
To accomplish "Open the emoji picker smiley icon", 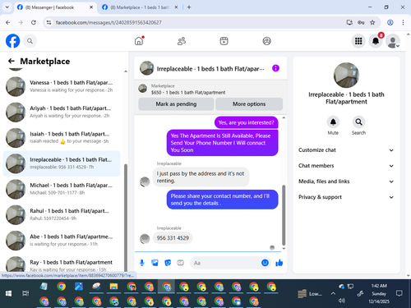I will click(265, 263).
